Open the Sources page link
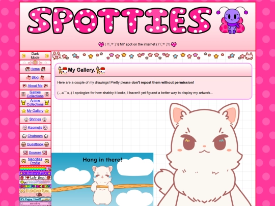Screen dimensions: 275x206 (35, 153)
